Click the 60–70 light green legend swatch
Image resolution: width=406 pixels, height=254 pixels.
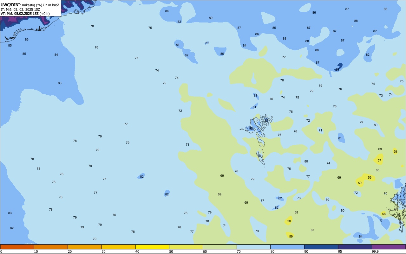coord(220,247)
